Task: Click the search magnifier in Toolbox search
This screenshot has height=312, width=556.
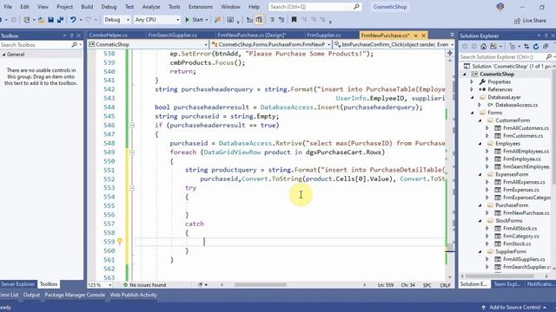Action: [75, 44]
